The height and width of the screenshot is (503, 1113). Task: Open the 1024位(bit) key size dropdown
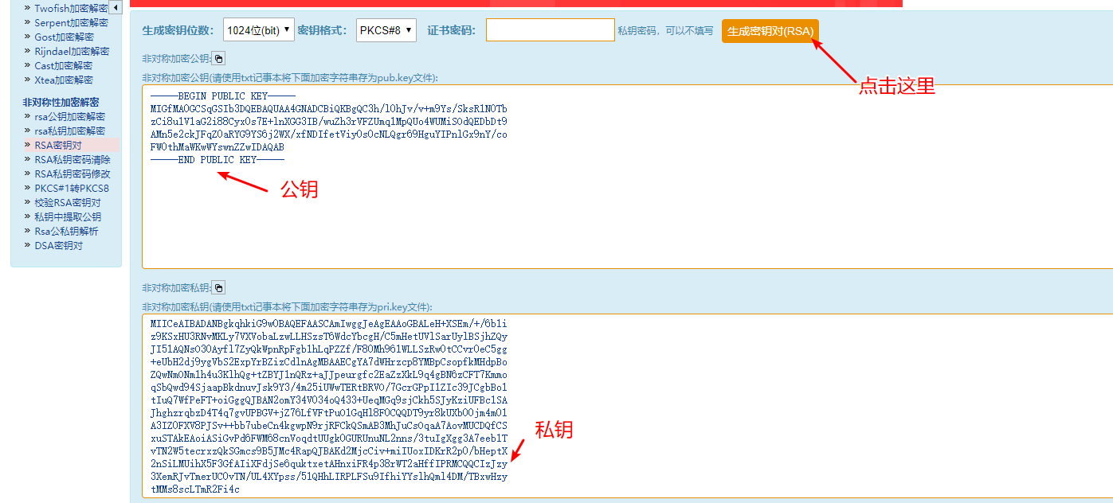coord(258,30)
